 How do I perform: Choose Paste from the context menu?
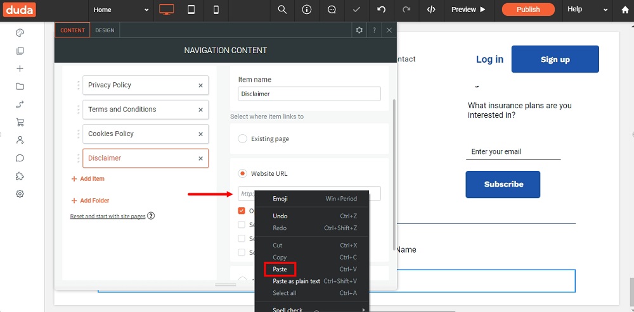pyautogui.click(x=280, y=269)
